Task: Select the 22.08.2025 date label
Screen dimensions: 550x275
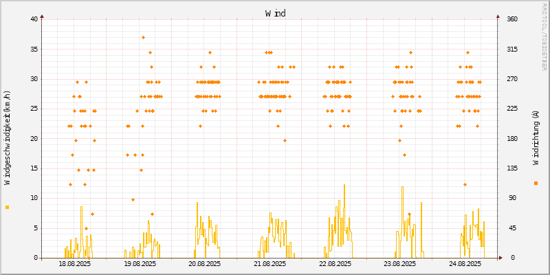Action: 335,264
